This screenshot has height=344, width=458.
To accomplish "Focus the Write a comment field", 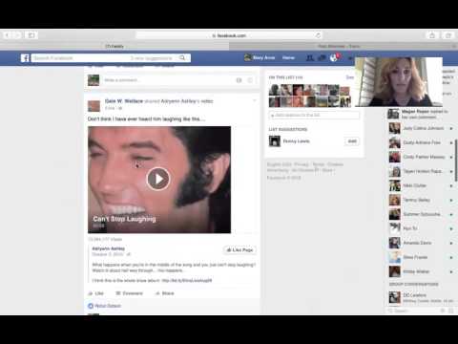I will [169, 80].
